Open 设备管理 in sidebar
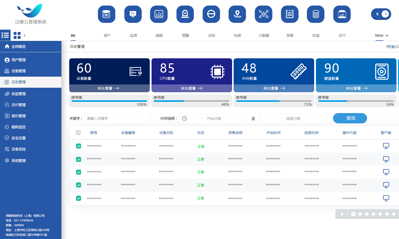 click(31, 71)
